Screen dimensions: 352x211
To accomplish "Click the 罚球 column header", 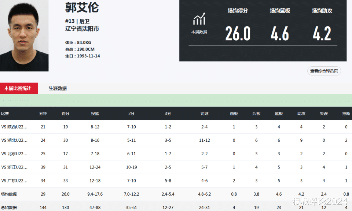I will click(205, 114).
